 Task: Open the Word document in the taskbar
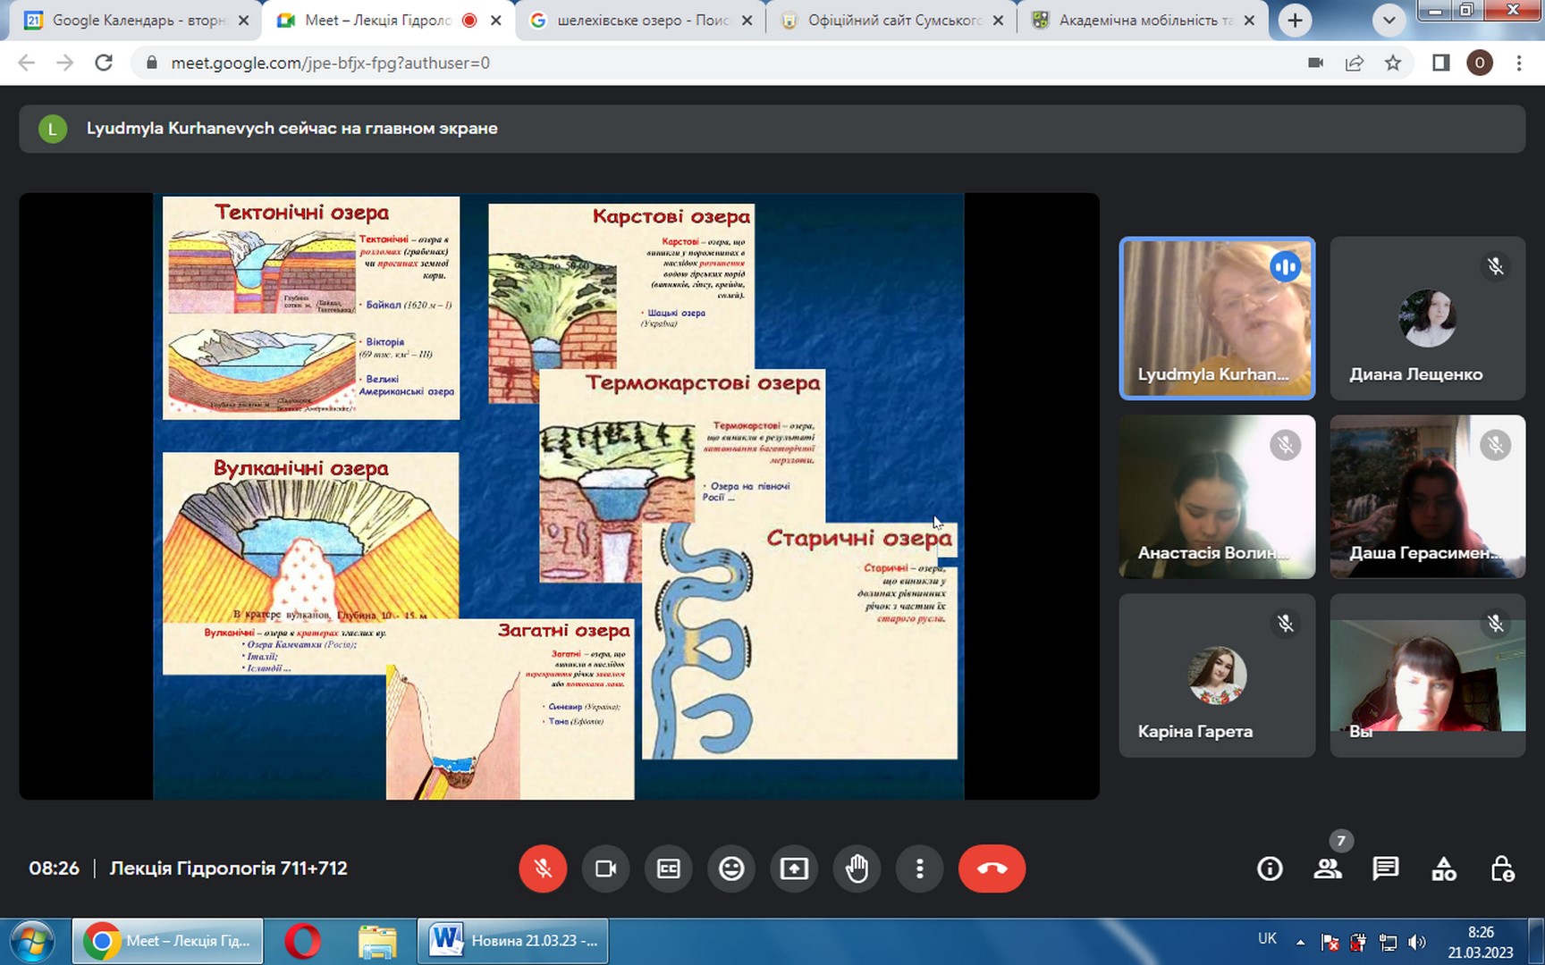(x=513, y=941)
